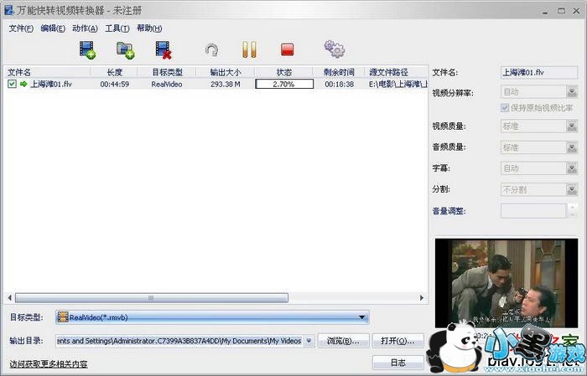The width and height of the screenshot is (587, 376).
Task: Open the 访问获取更多相关内容 link
Action: pos(49,364)
